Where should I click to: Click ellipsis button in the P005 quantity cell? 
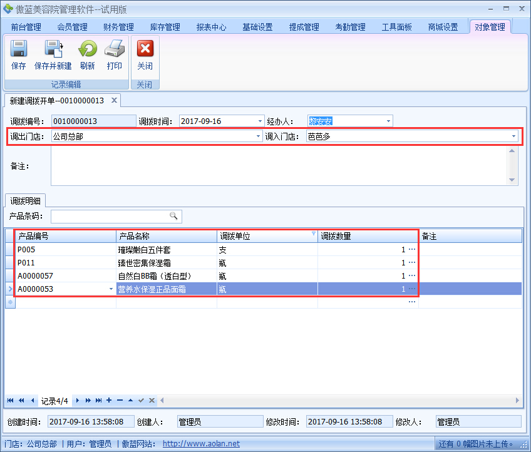point(412,249)
